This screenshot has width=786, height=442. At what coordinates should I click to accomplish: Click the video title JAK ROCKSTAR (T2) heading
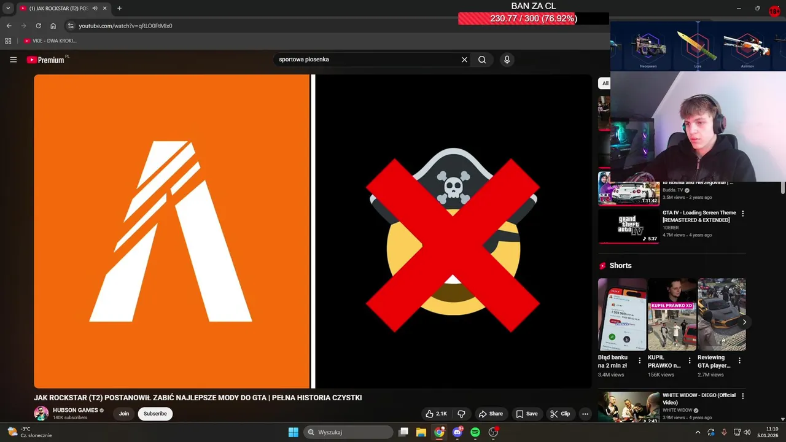[198, 398]
